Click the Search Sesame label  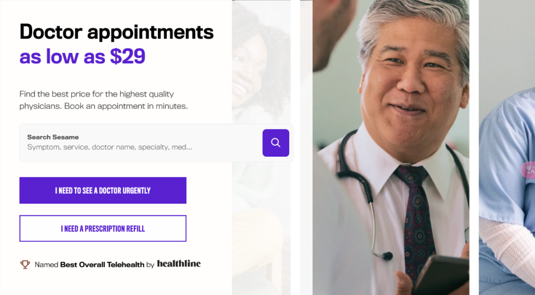53,137
